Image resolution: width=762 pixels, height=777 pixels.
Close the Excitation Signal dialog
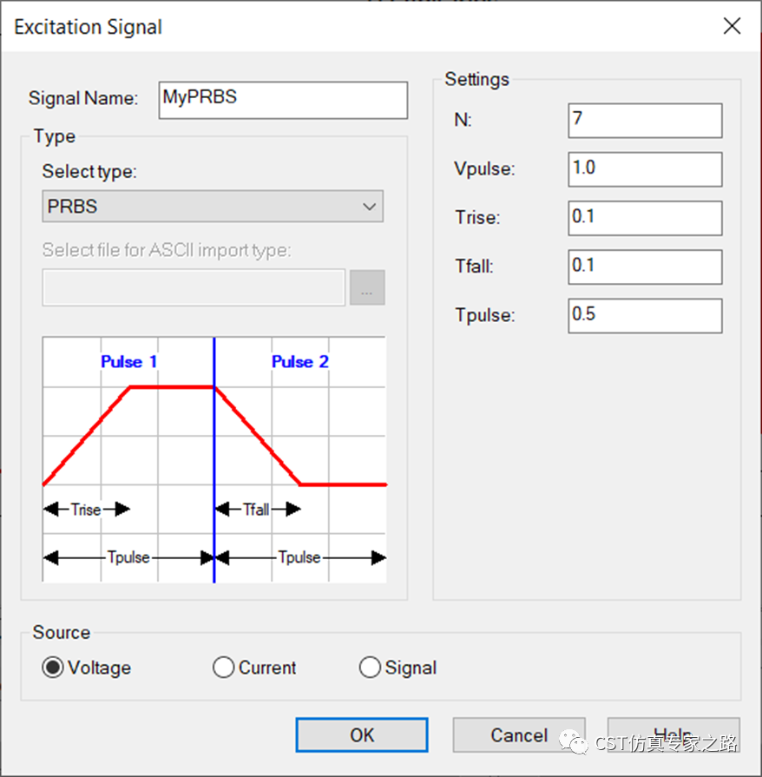732,27
